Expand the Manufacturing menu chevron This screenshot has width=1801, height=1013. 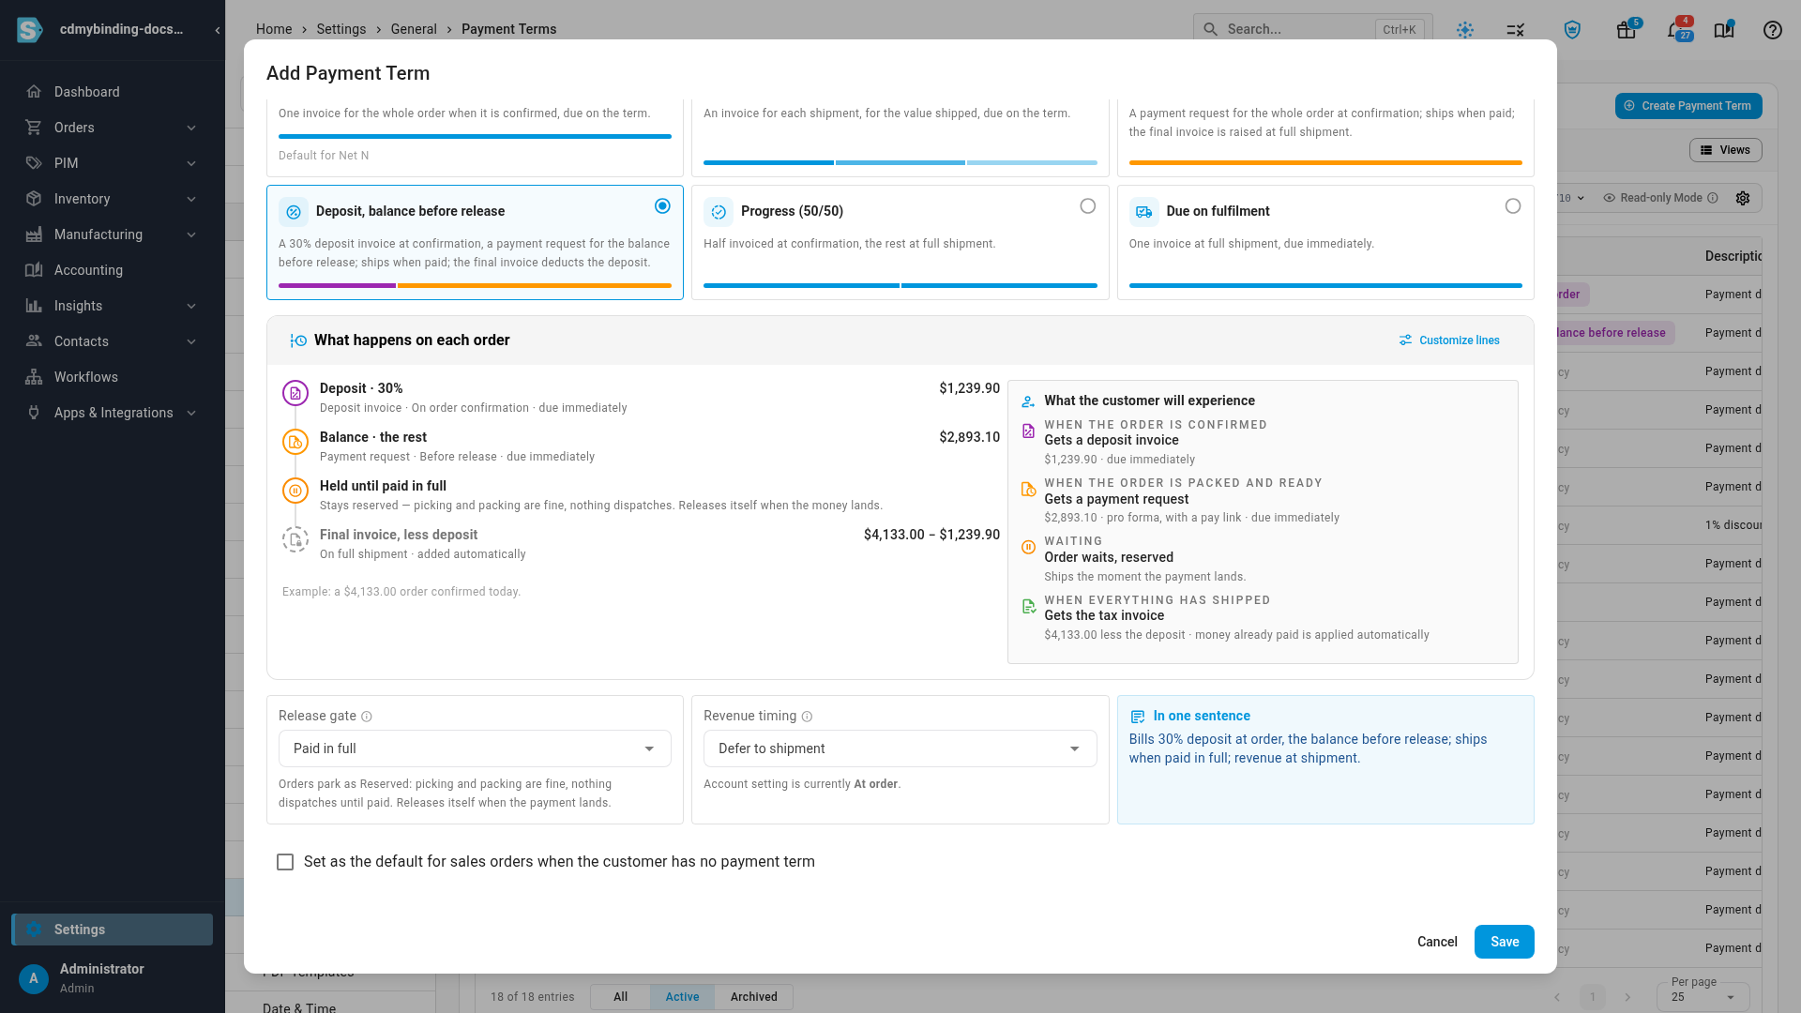191,234
